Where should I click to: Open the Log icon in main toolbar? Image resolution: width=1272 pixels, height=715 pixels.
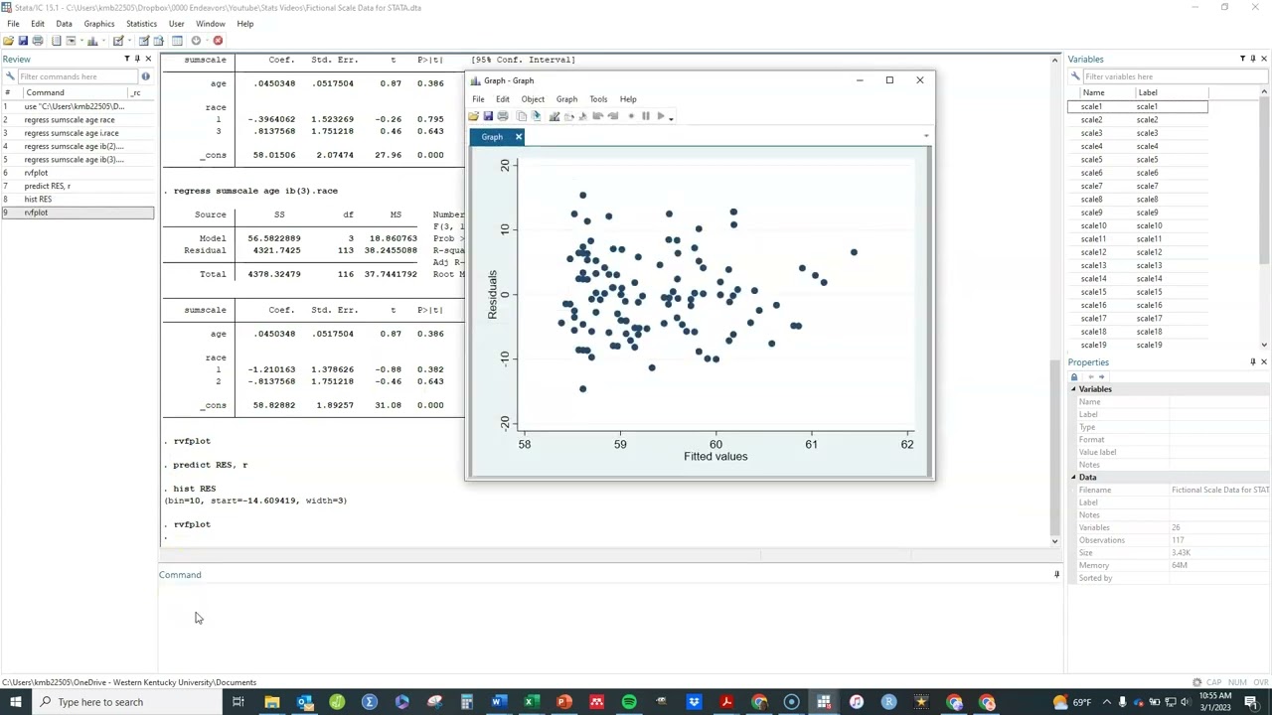click(x=57, y=41)
